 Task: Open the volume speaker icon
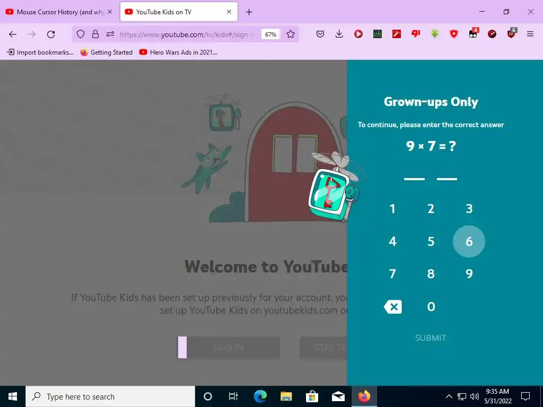475,396
